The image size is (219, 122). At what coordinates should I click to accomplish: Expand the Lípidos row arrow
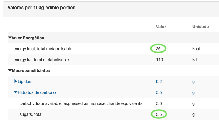point(15,81)
